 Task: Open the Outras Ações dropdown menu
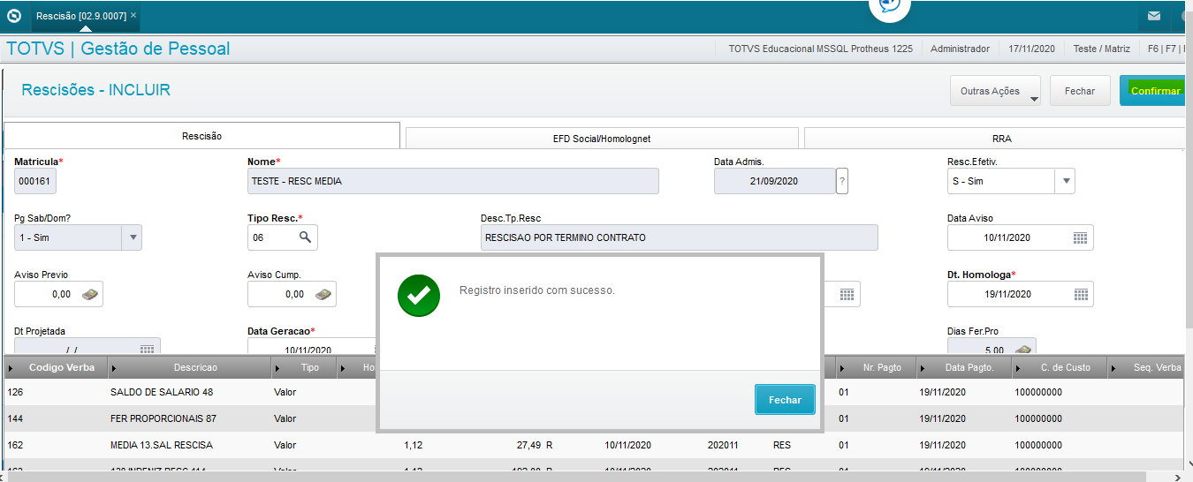click(x=995, y=91)
